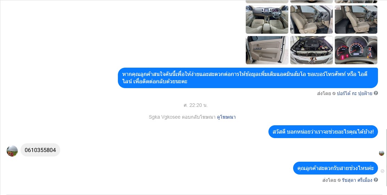
Task: Click the message delivered checkmark icon
Action: [382, 171]
